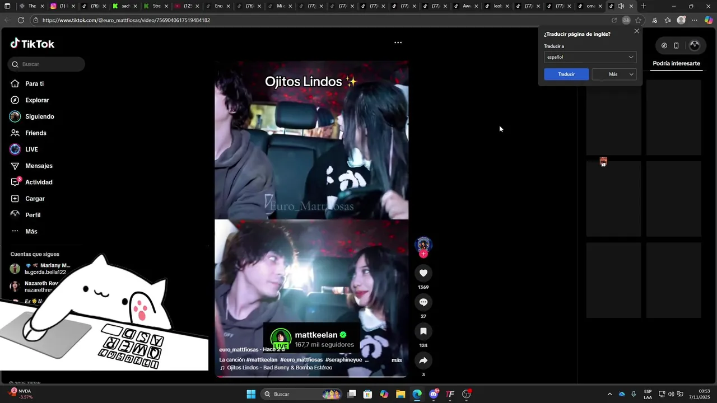717x403 pixels.
Task: Open the comments bubble icon
Action: coord(423,302)
